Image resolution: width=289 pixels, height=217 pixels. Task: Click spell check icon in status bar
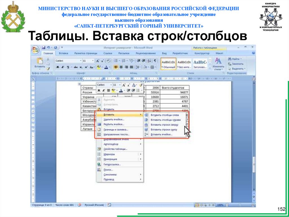80,205
